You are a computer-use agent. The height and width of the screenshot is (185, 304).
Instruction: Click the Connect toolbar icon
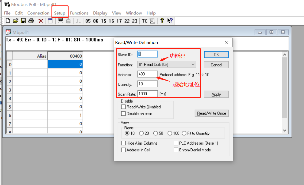click(x=60, y=21)
